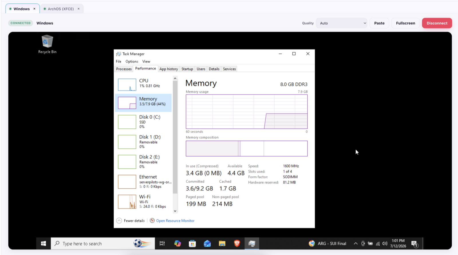Close the ArchOS (XFCE) session tab

78,9
